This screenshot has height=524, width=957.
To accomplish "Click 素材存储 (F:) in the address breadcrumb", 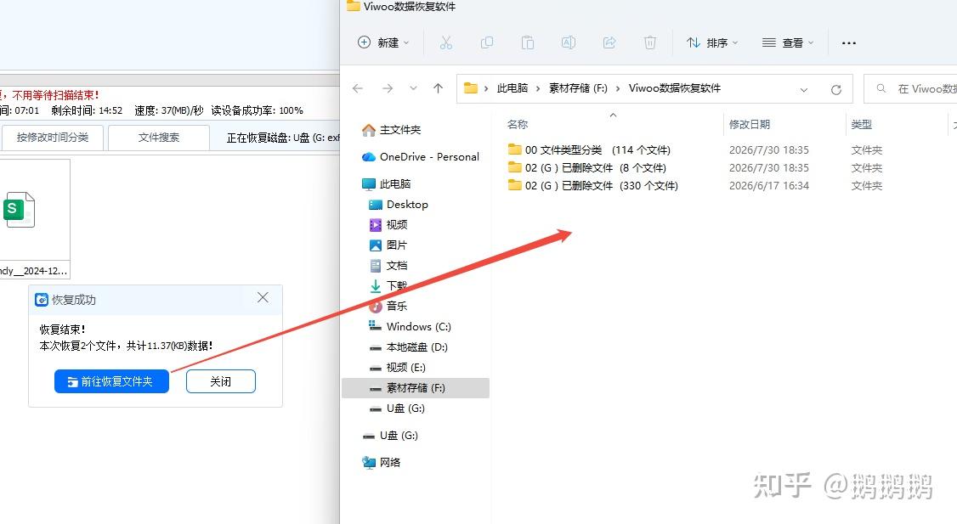I will pyautogui.click(x=578, y=88).
